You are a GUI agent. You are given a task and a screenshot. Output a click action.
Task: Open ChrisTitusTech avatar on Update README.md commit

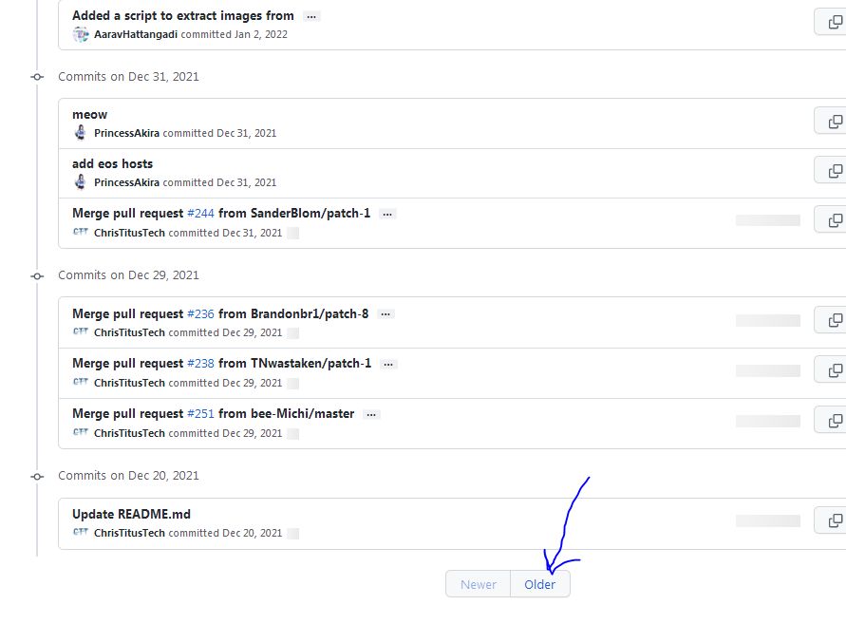[81, 532]
